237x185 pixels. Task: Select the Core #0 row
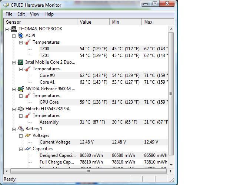click(103, 75)
